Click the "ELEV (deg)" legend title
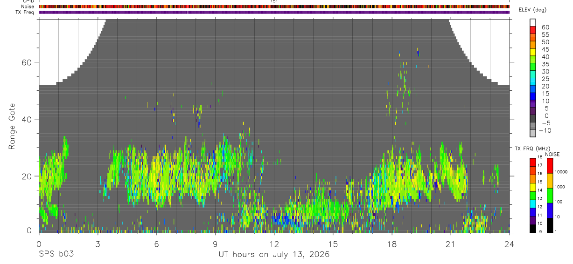Screen dimensions: 573x264 point(533,10)
